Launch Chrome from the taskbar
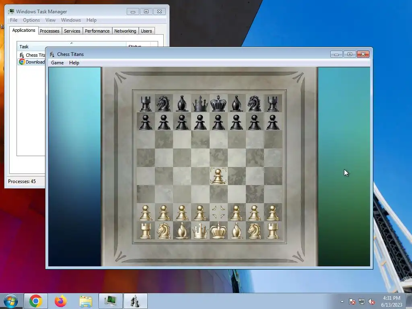This screenshot has width=412, height=309. [36, 301]
